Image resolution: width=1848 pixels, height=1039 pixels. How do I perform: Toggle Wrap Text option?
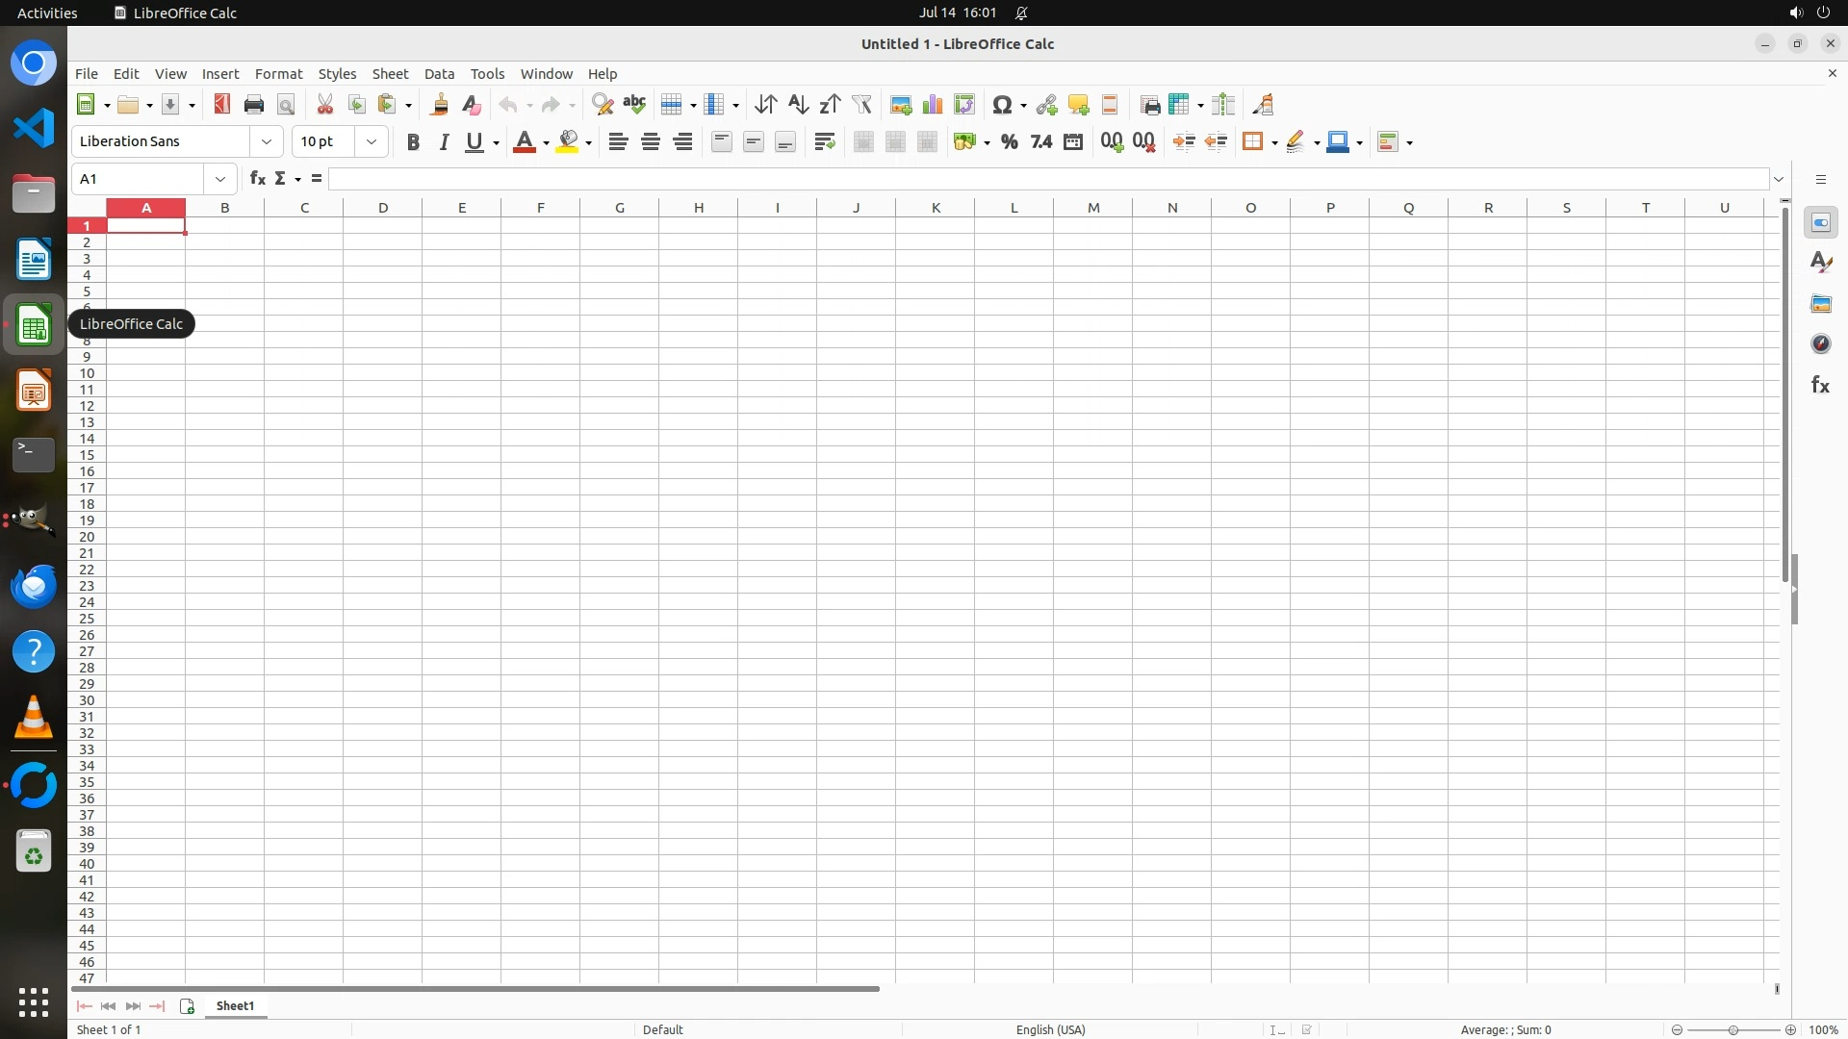click(x=824, y=142)
